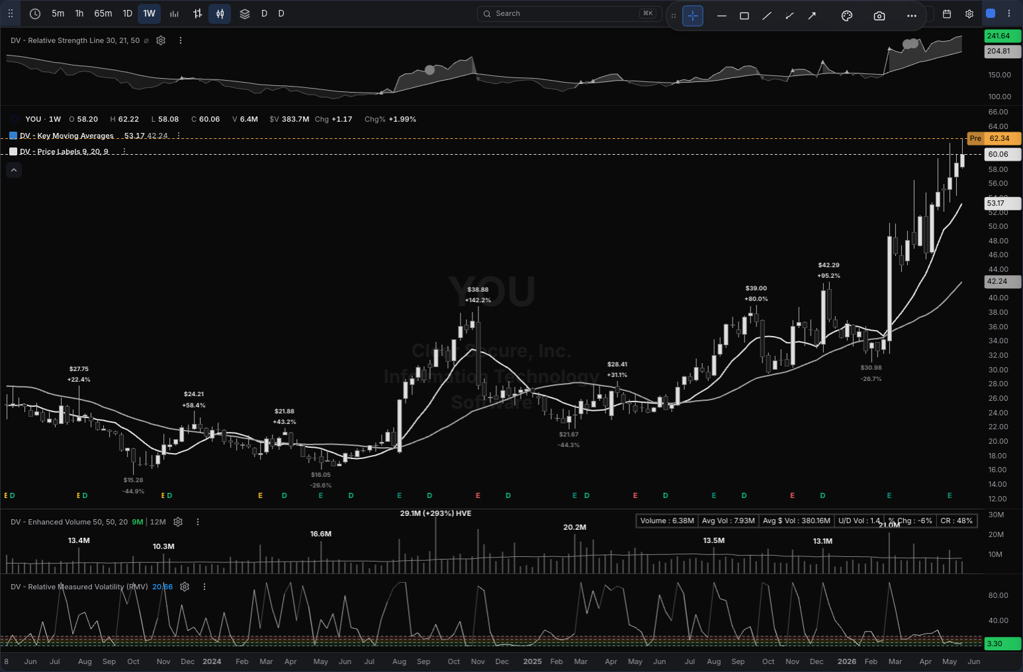The image size is (1023, 672).
Task: Open Relative Measured Volatility options menu
Action: click(x=204, y=587)
